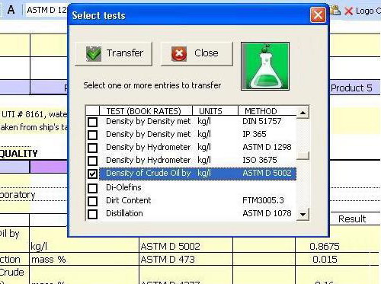
Task: Select the Di-Olefins row text
Action: (x=123, y=187)
